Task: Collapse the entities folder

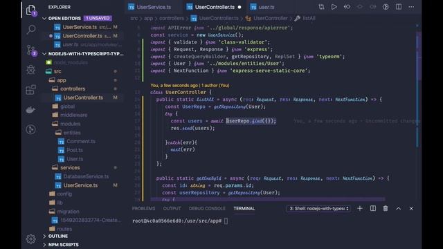Action: 72,132
